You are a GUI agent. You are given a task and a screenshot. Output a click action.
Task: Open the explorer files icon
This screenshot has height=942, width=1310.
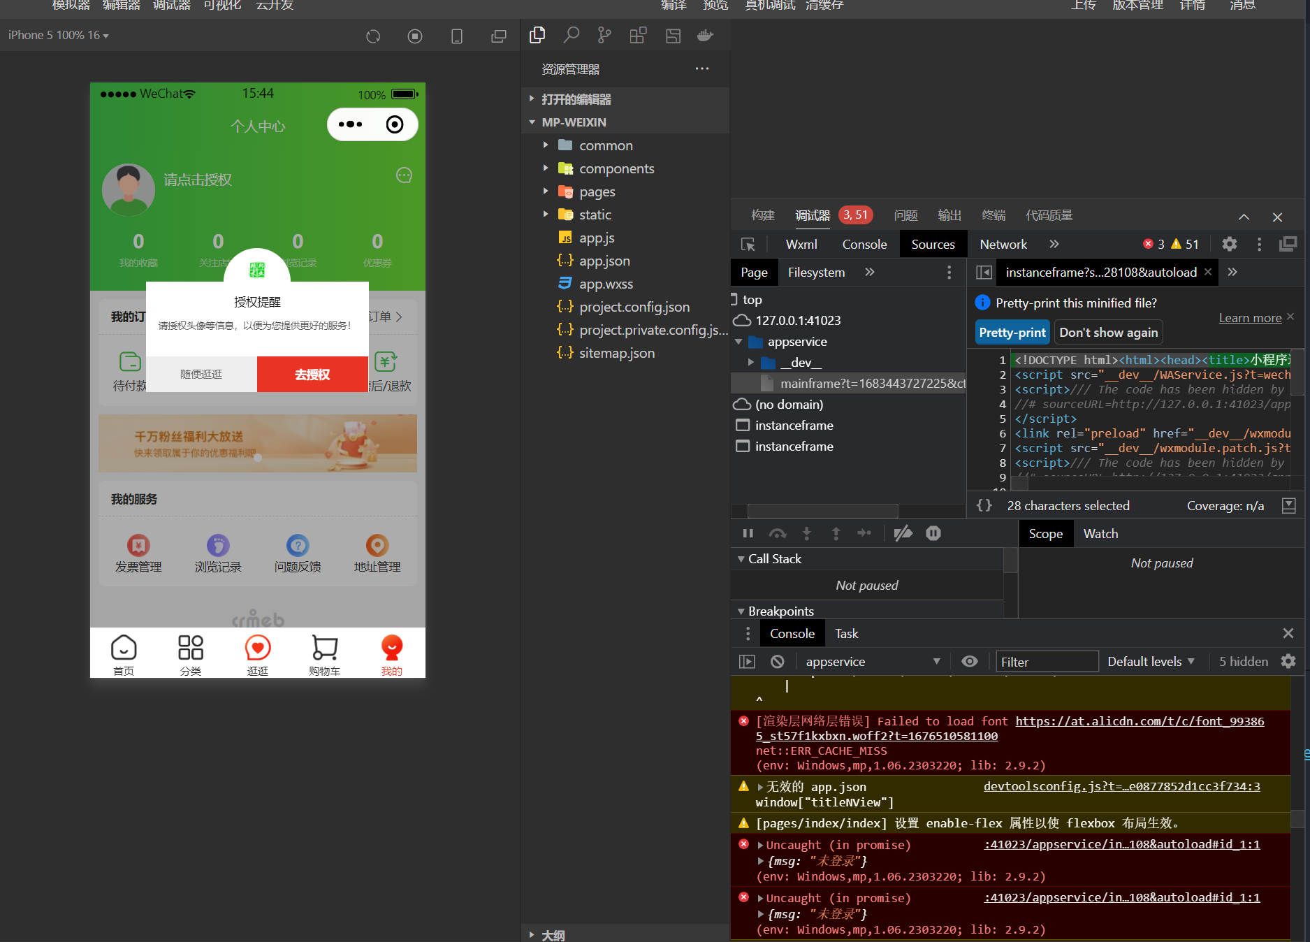[x=537, y=35]
